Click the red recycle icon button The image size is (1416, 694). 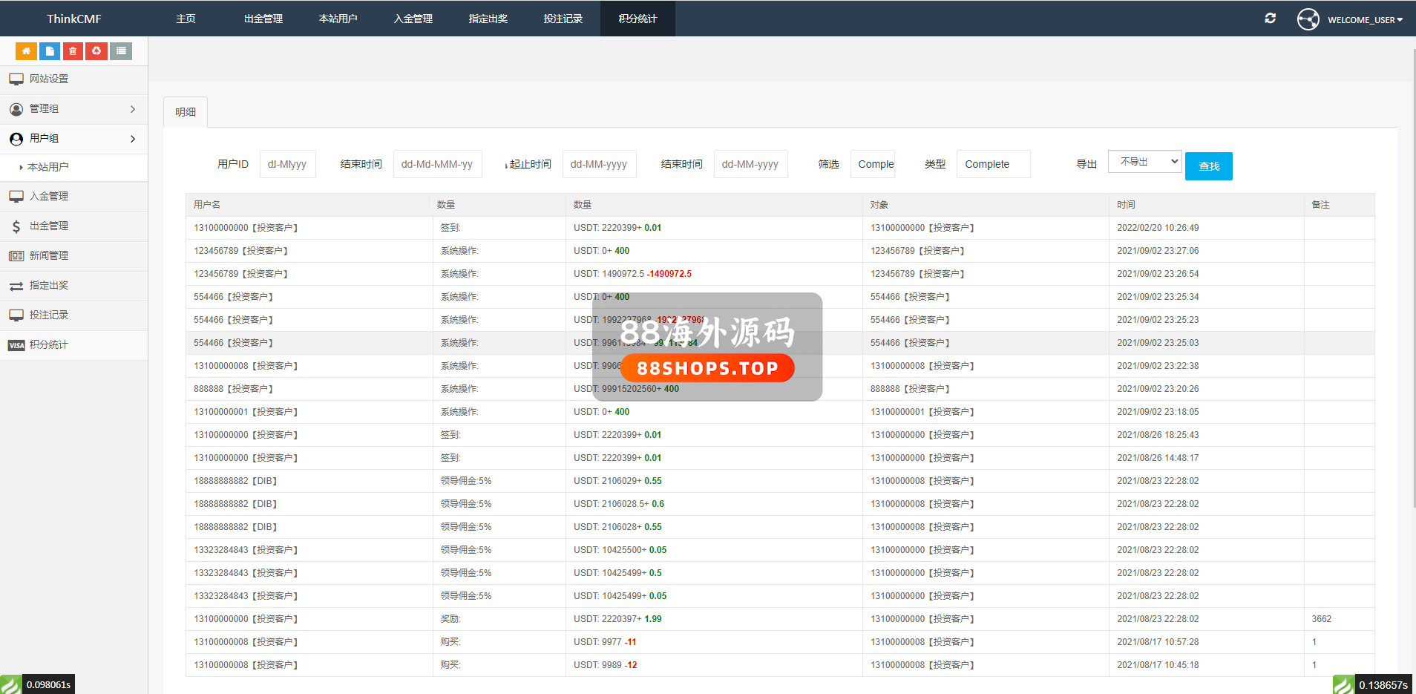click(x=96, y=51)
